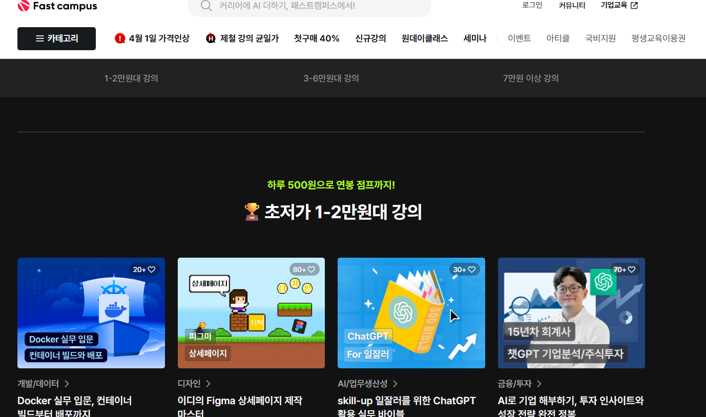Switch to the 7만원 이상 강의 tab
This screenshot has height=417, width=706.
pos(531,78)
